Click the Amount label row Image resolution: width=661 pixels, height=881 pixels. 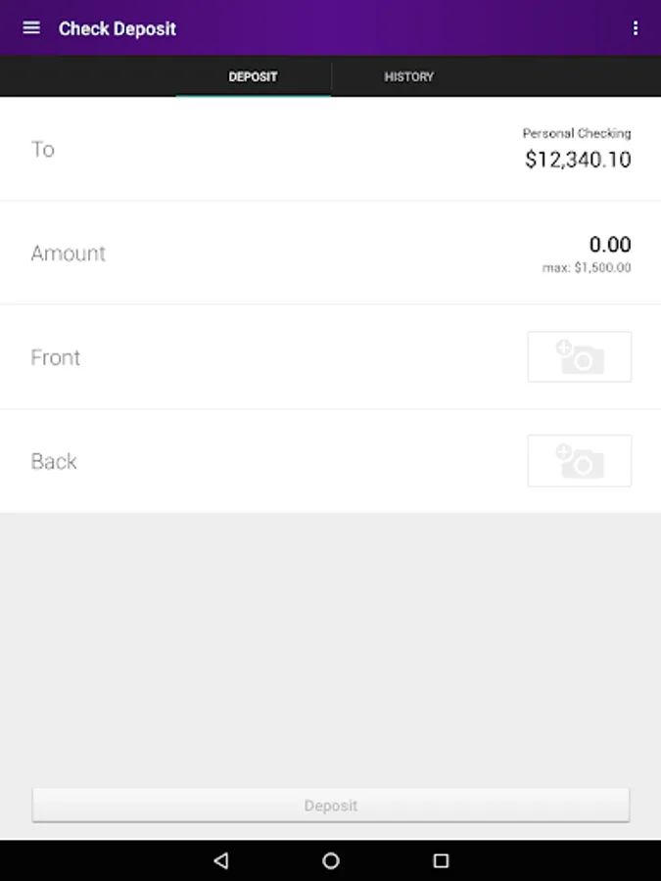(x=331, y=253)
